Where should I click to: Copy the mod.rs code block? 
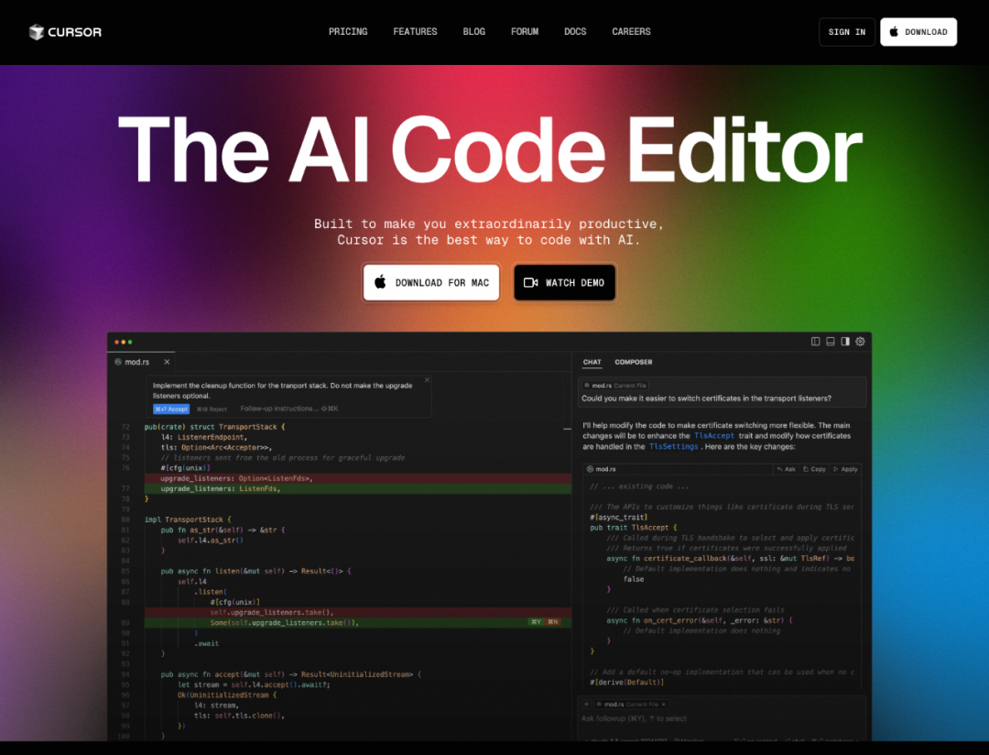(x=814, y=469)
